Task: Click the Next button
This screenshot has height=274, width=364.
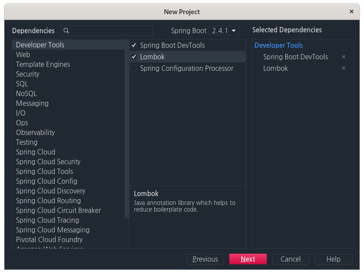Action: tap(248, 259)
